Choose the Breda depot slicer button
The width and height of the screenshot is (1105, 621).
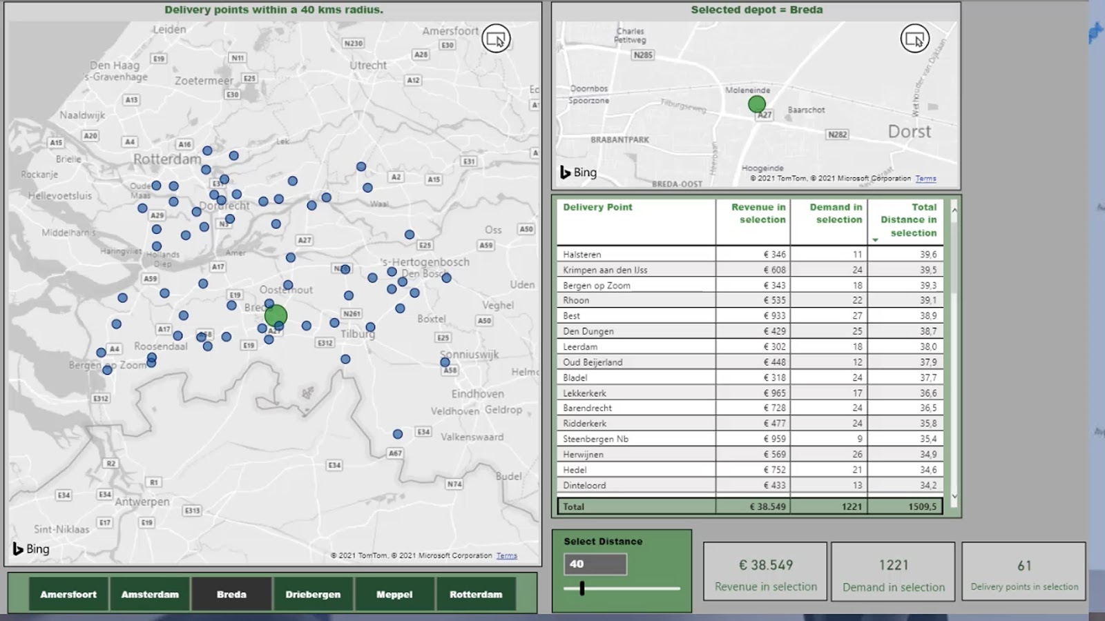pyautogui.click(x=231, y=594)
